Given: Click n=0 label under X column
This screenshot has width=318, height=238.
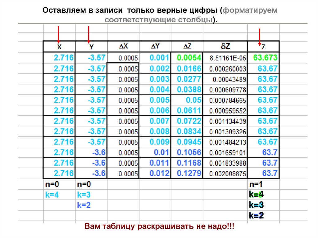Looking at the screenshot, I should tap(52, 184).
